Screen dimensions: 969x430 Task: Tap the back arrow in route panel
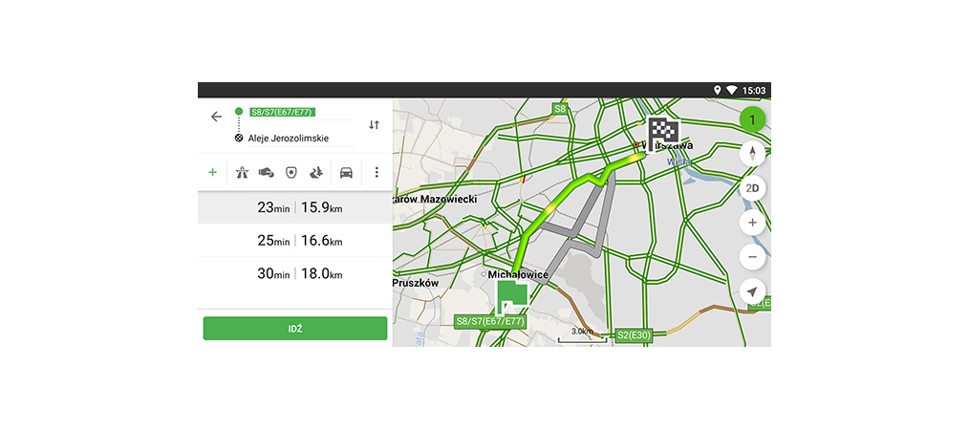[x=216, y=117]
